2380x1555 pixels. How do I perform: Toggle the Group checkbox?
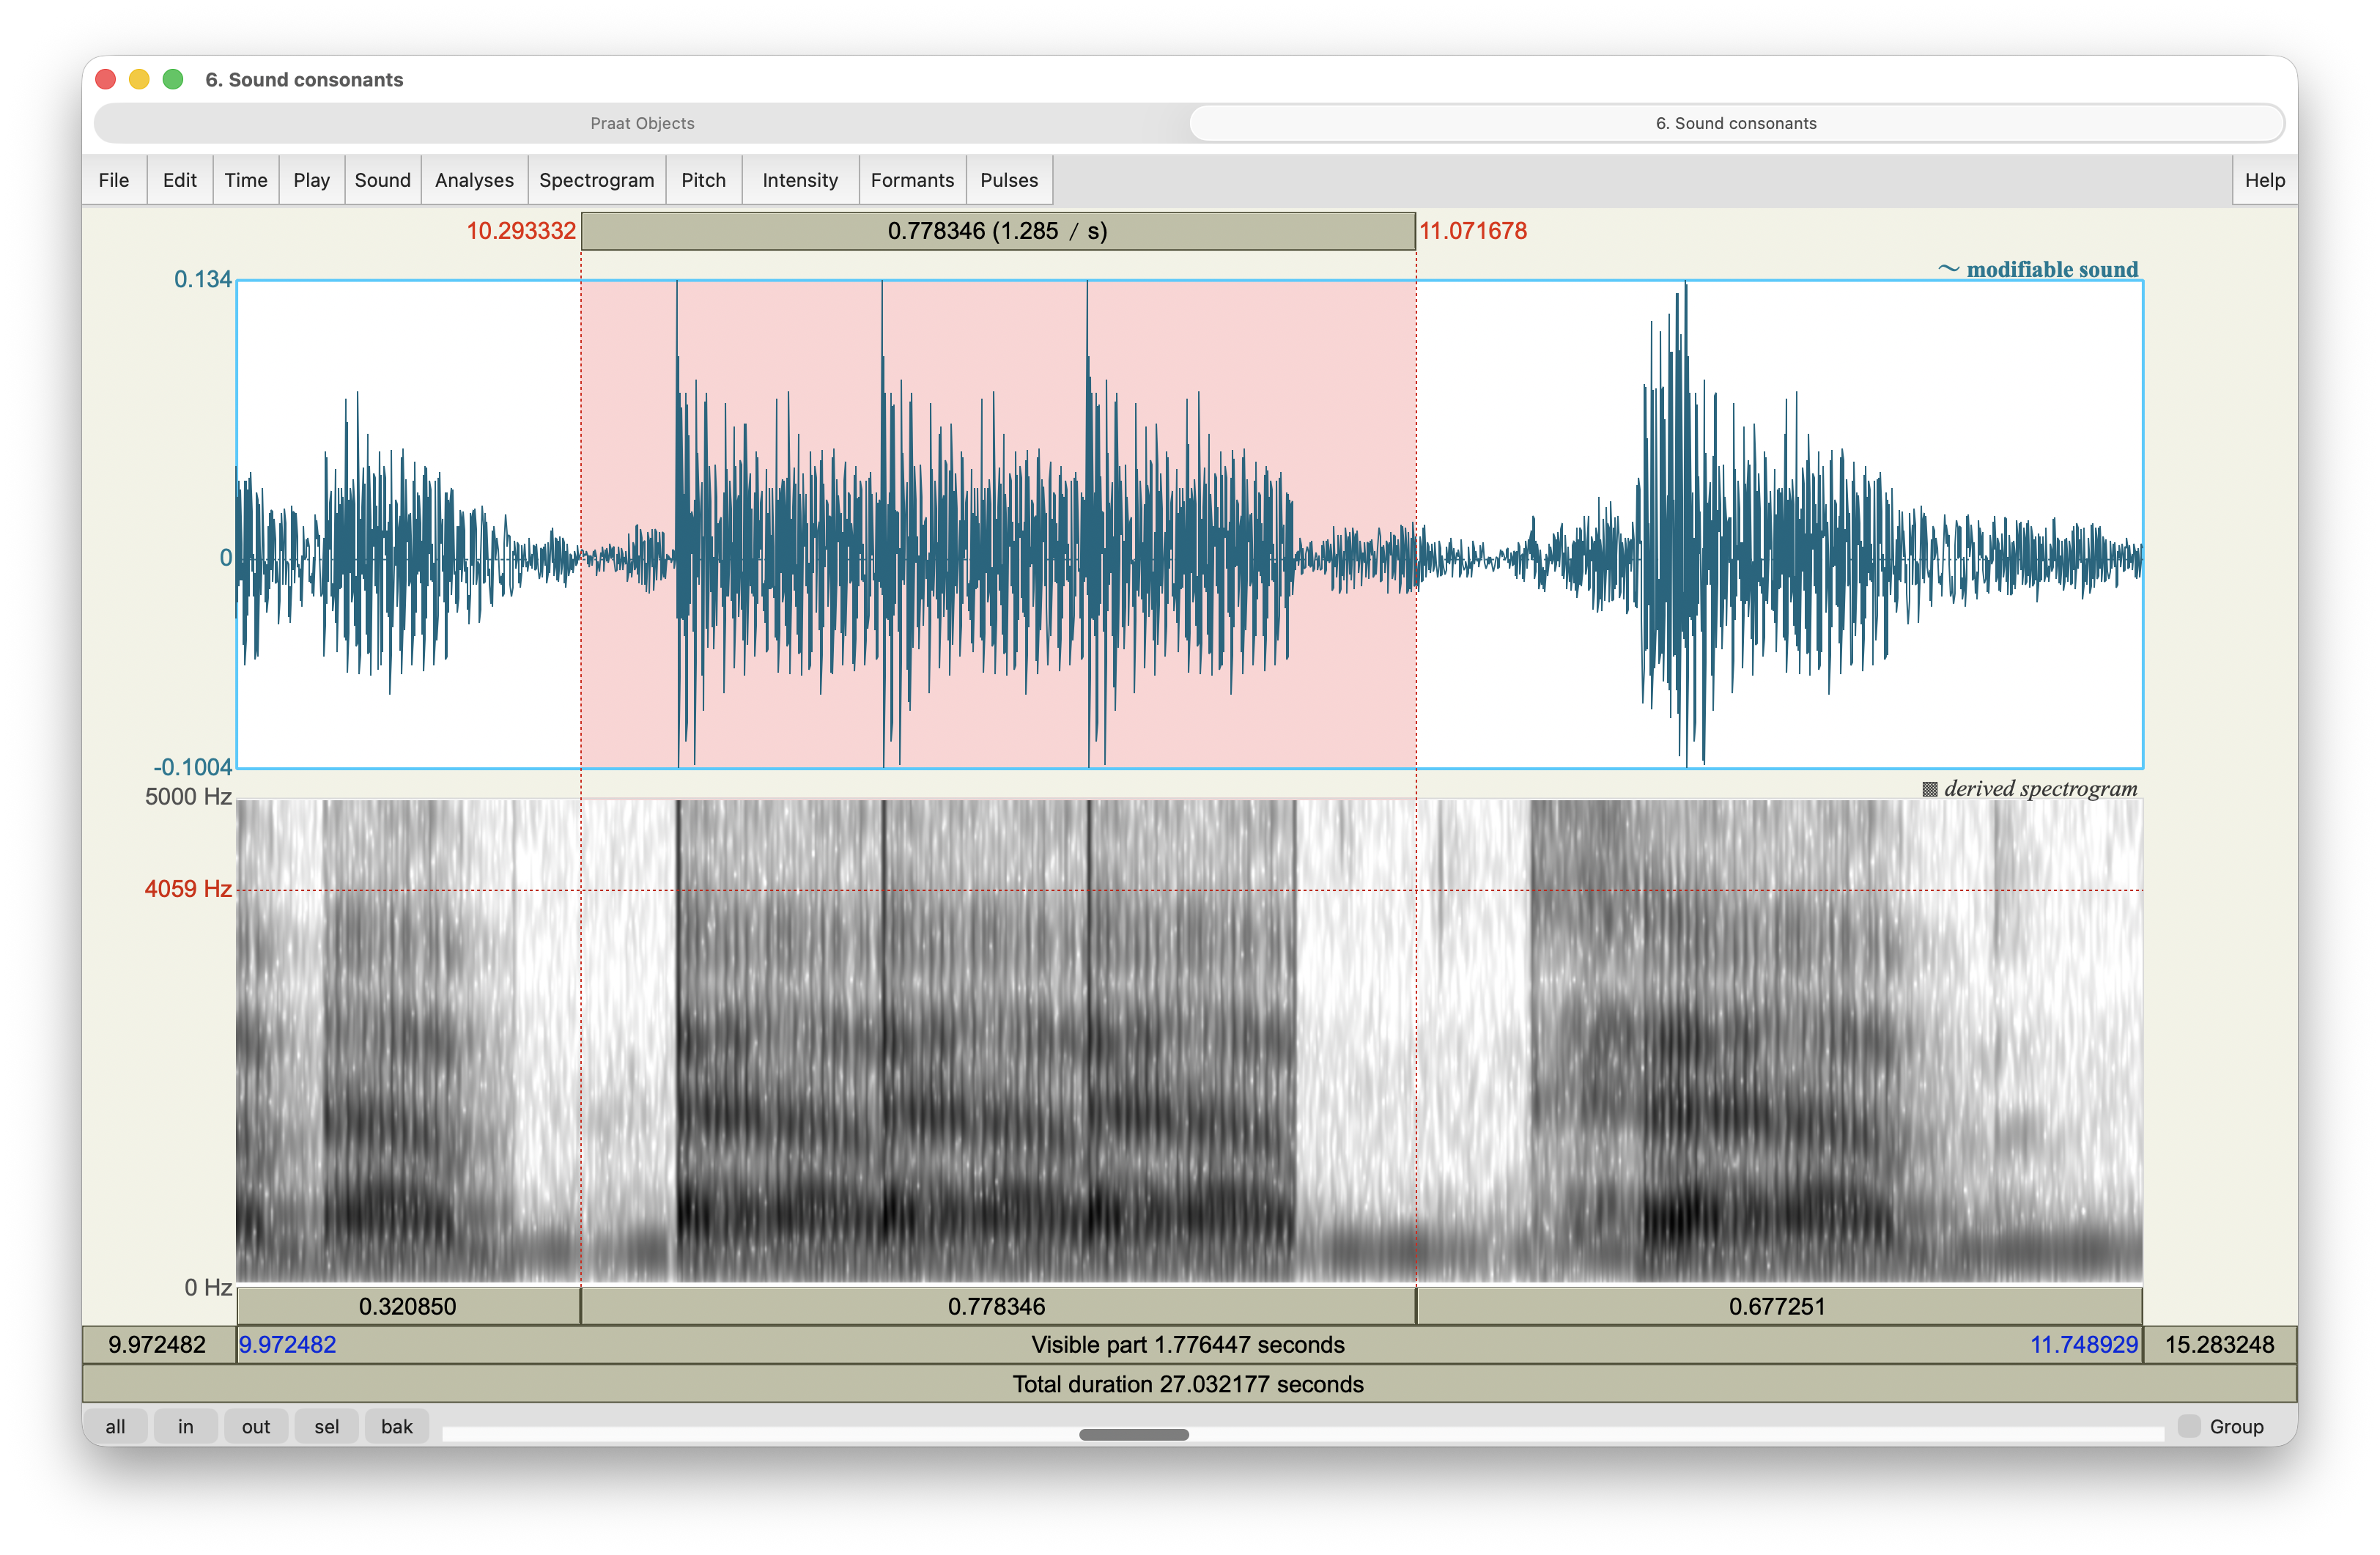2190,1427
